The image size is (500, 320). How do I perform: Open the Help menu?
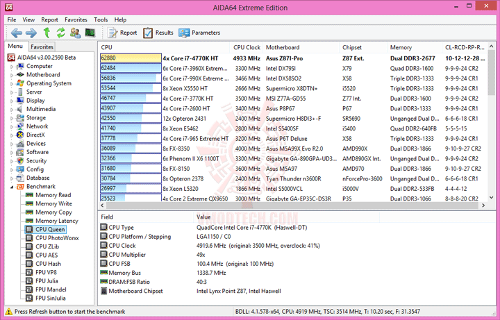pyautogui.click(x=120, y=19)
